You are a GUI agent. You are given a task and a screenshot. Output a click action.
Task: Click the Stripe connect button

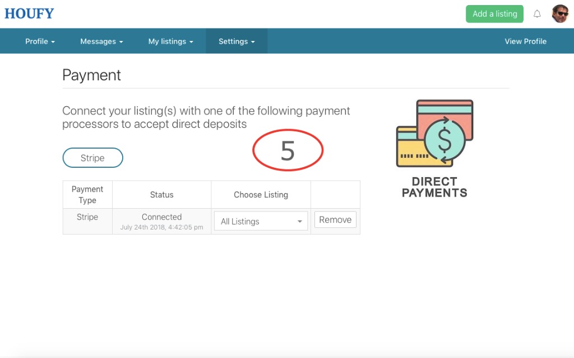click(x=92, y=158)
